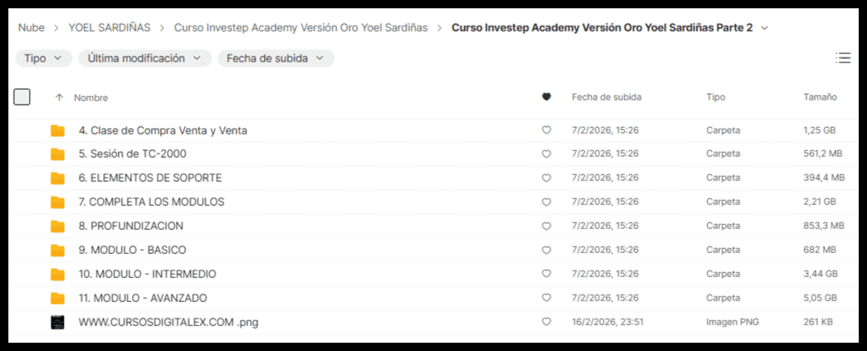Toggle heart for 10. MODULO - INTERMEDIO
The height and width of the screenshot is (351, 867).
click(x=546, y=274)
